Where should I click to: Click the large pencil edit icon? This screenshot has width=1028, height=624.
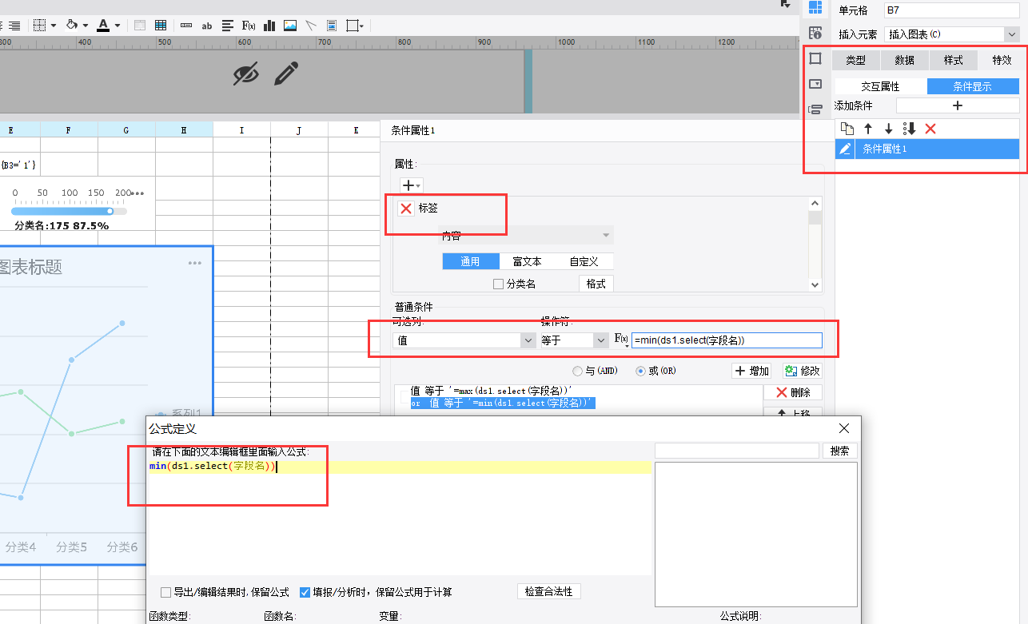[285, 74]
